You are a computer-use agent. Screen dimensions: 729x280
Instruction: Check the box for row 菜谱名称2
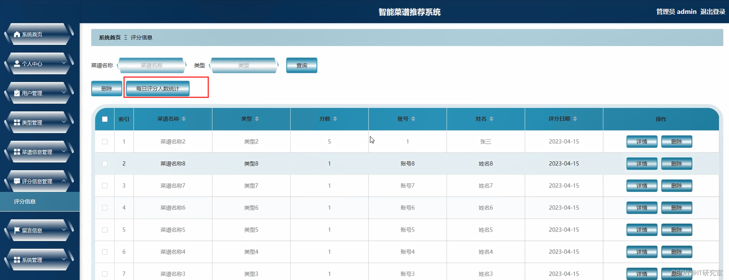105,142
